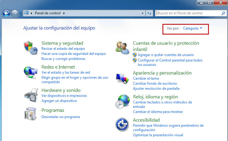Select Cambiar el idioma para mostrar
Image resolution: width=228 pixels, height=141 pixels.
tap(158, 112)
